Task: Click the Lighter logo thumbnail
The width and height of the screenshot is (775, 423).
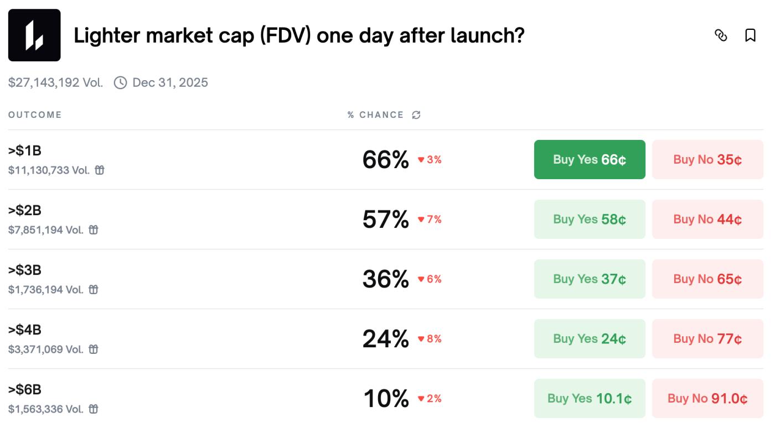Action: pos(34,35)
